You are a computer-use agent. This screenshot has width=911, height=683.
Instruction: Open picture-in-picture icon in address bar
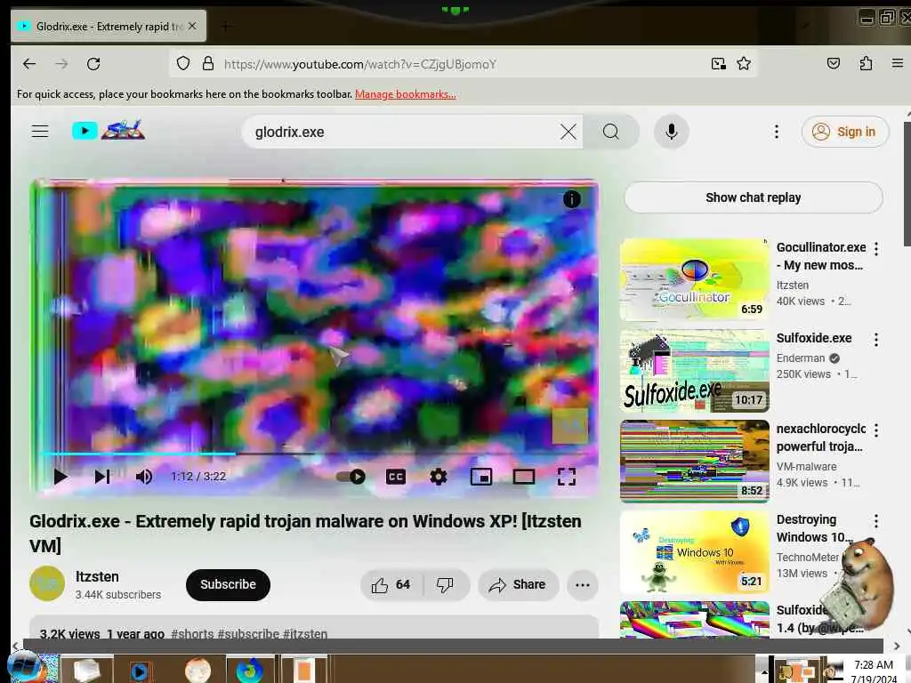(719, 64)
